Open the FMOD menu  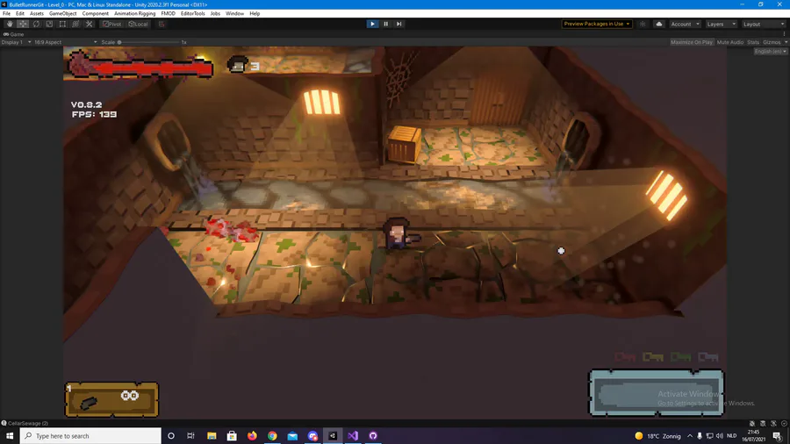click(168, 13)
